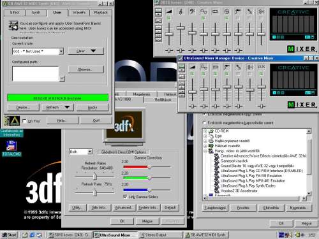
Task: Click the Tulajdonságok button
Action: [215, 208]
